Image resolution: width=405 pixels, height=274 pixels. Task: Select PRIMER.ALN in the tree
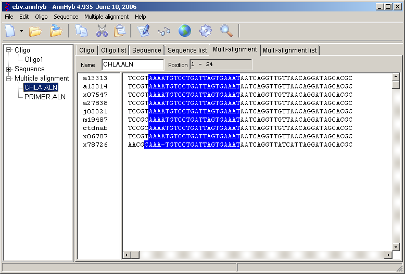[45, 97]
